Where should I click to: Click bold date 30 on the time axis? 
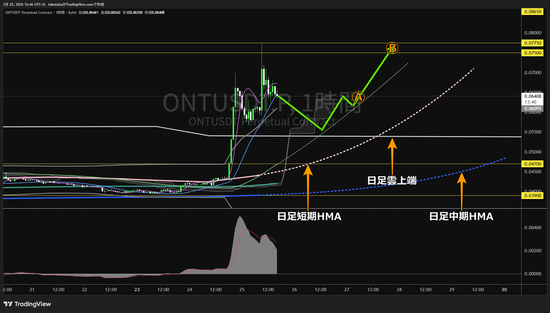pos(504,290)
